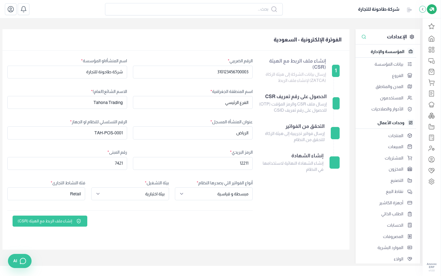The image size is (441, 276).
Task: Go to home icon in right rail
Action: click(432, 39)
